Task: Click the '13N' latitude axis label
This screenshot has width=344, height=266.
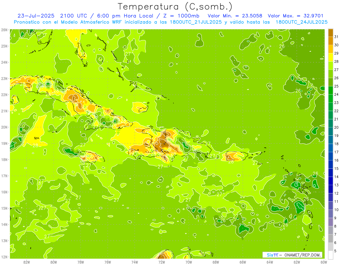Action: (x=4, y=240)
